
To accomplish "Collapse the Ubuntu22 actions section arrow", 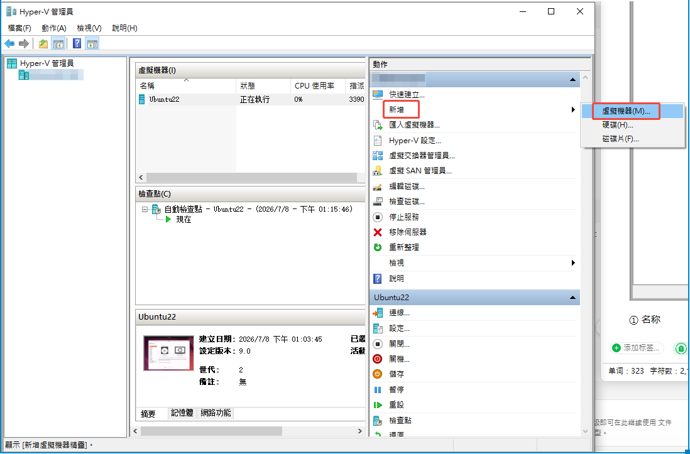I will [x=572, y=298].
